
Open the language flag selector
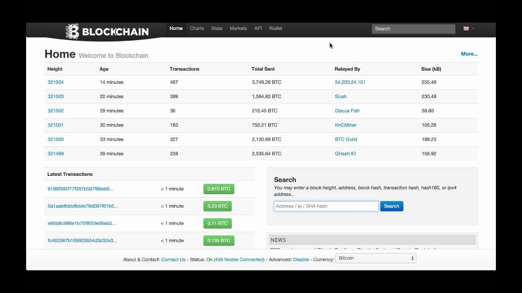coord(469,28)
